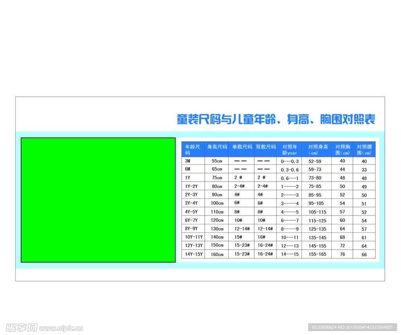
Task: Select the 3M age size cell
Action: coord(193,161)
